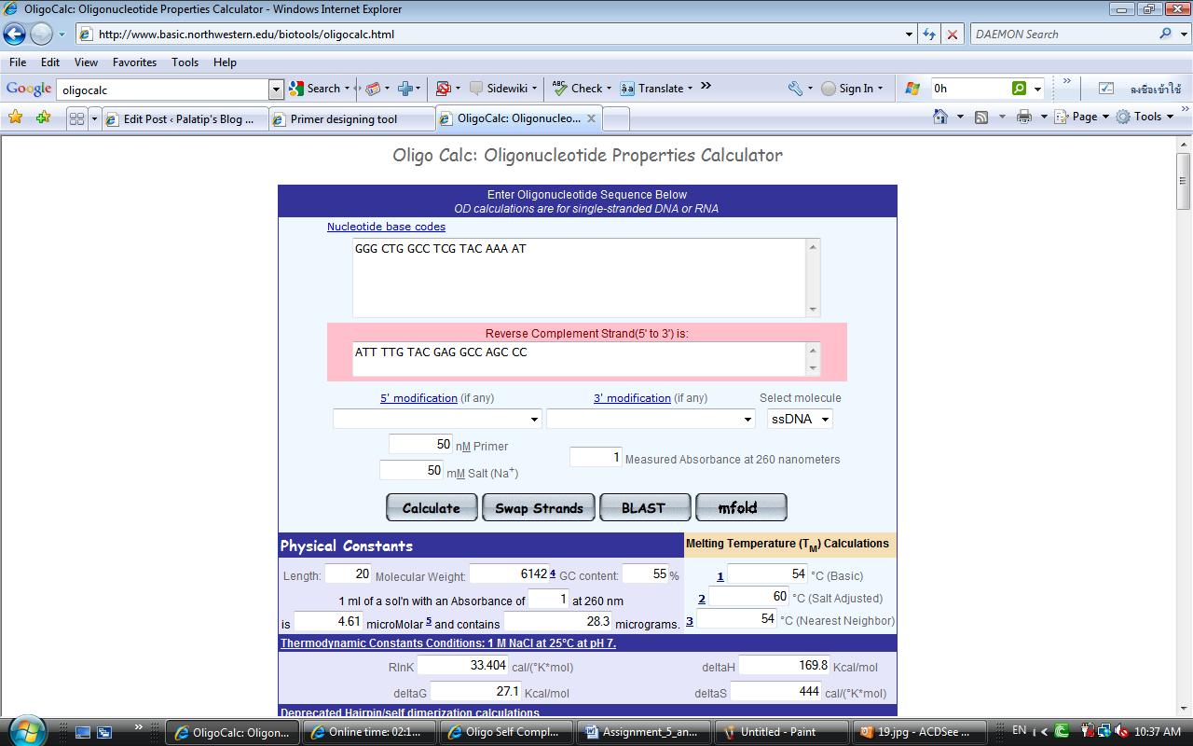Click the Measured Absorbance at 260 nm field

click(596, 457)
